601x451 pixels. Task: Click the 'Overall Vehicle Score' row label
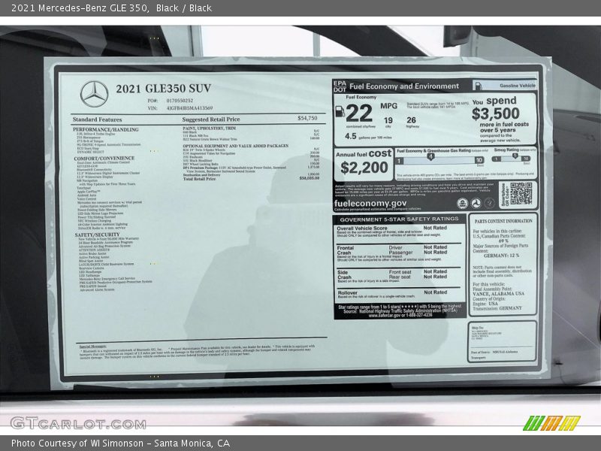pos(362,229)
